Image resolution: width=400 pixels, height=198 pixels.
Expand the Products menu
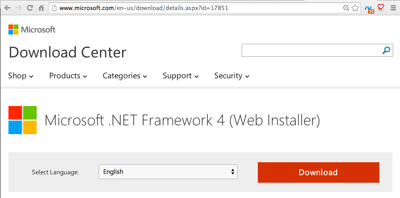[x=68, y=76]
